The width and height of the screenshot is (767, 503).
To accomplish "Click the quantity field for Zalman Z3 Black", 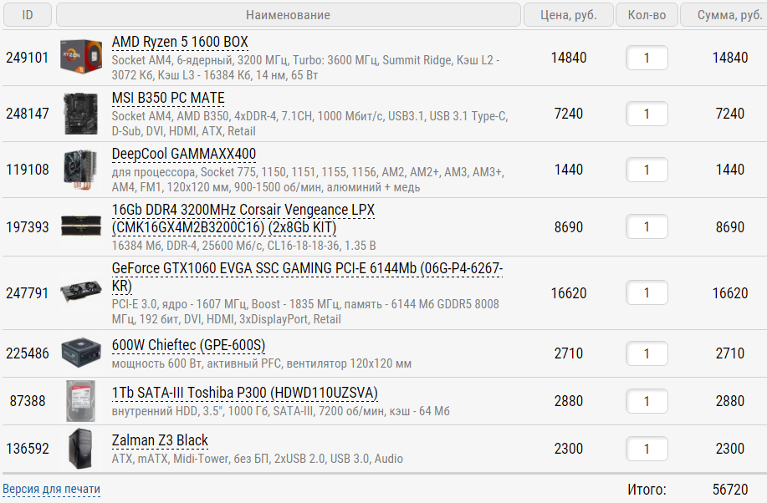I will 647,449.
